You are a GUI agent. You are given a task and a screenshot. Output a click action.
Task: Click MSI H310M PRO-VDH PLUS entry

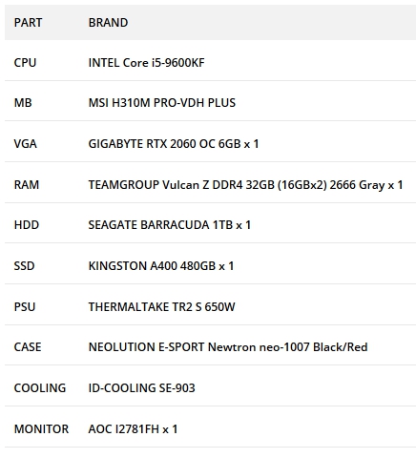click(162, 103)
